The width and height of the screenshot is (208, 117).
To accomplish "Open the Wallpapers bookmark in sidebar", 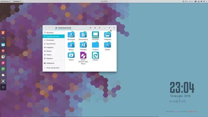I will 54,63.
